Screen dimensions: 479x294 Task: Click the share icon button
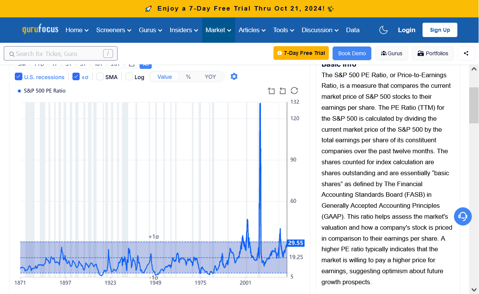pyautogui.click(x=466, y=53)
